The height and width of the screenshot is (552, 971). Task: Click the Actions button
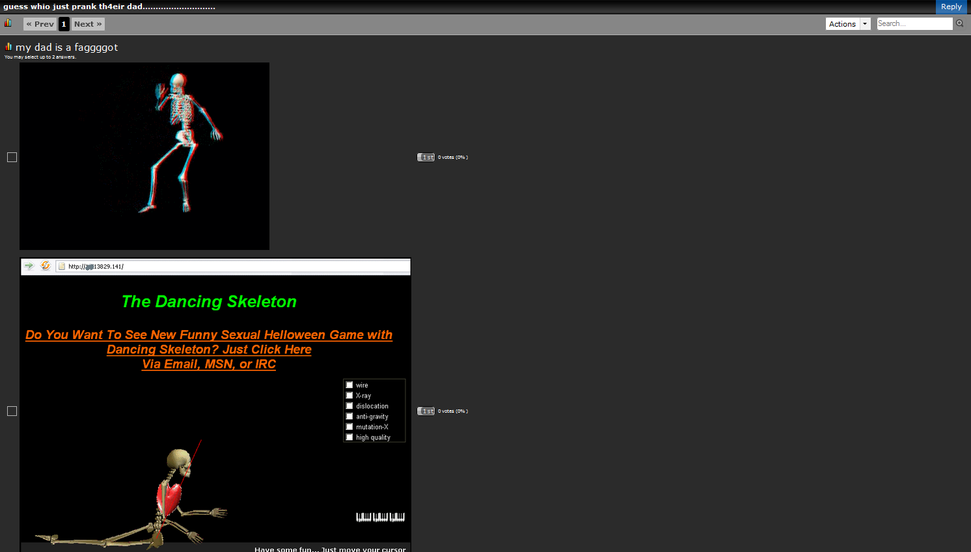pos(842,24)
